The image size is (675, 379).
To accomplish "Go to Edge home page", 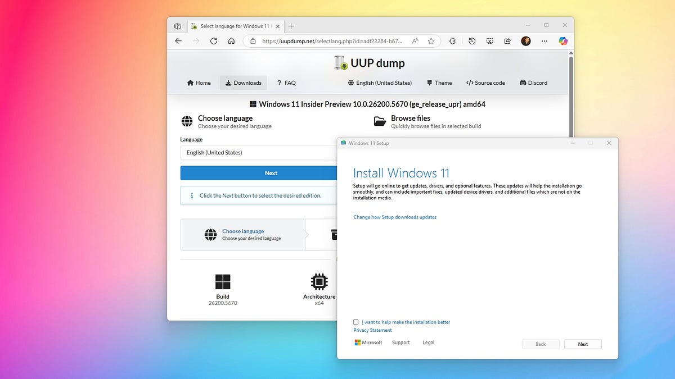I will pos(231,41).
